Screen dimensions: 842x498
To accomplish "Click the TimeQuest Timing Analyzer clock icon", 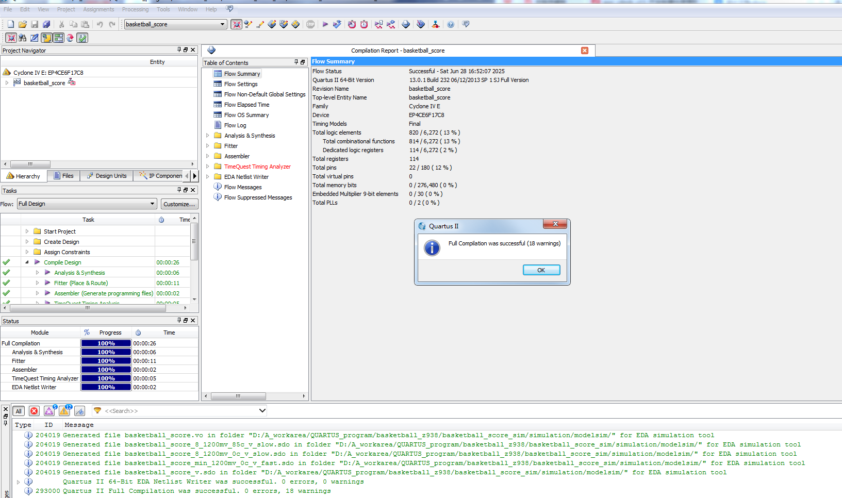I will click(352, 24).
